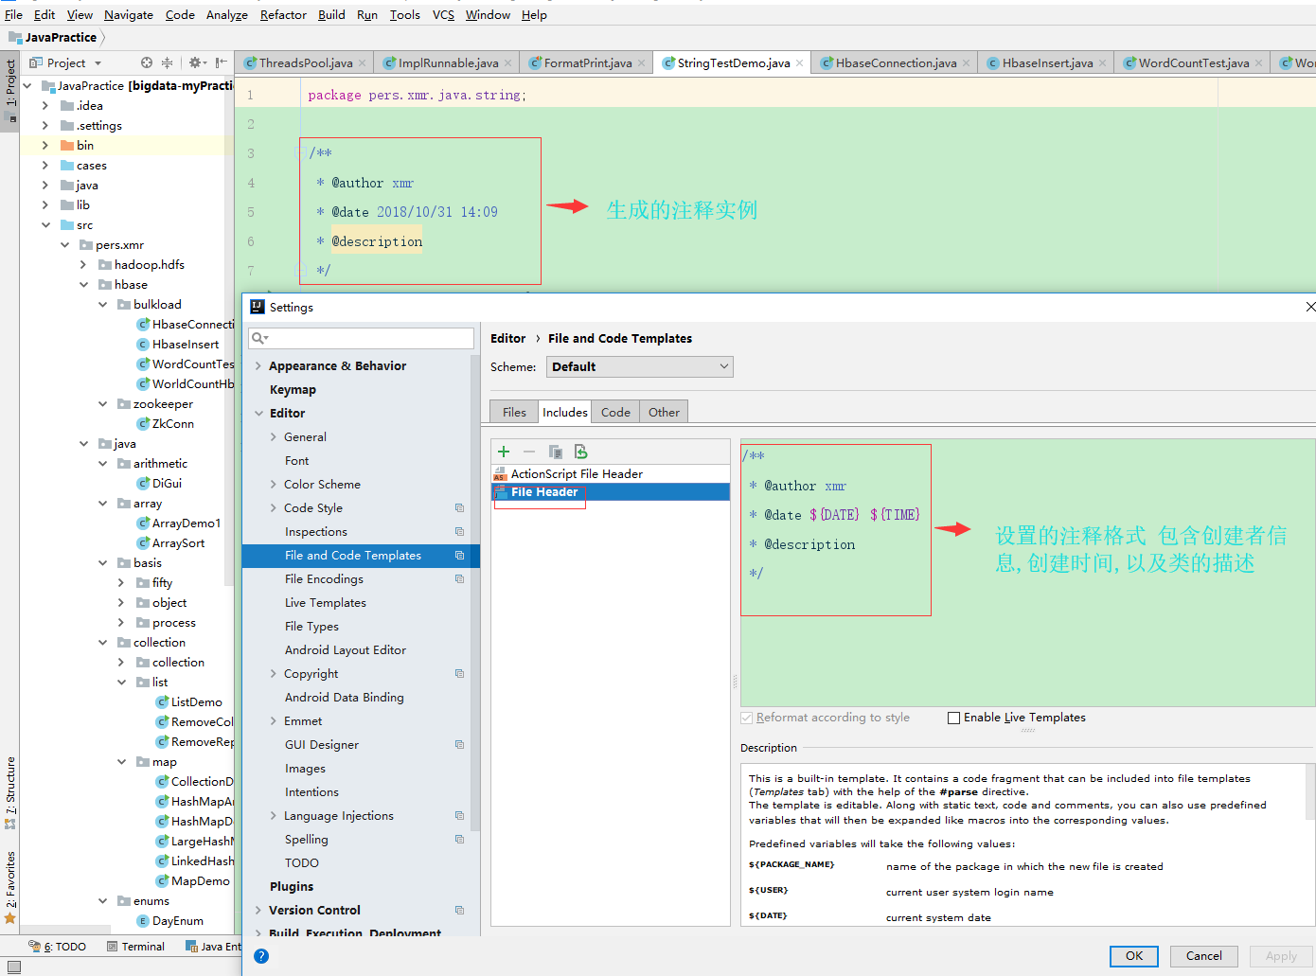
Task: Open the Java Enterprise tool window
Action: click(x=213, y=947)
